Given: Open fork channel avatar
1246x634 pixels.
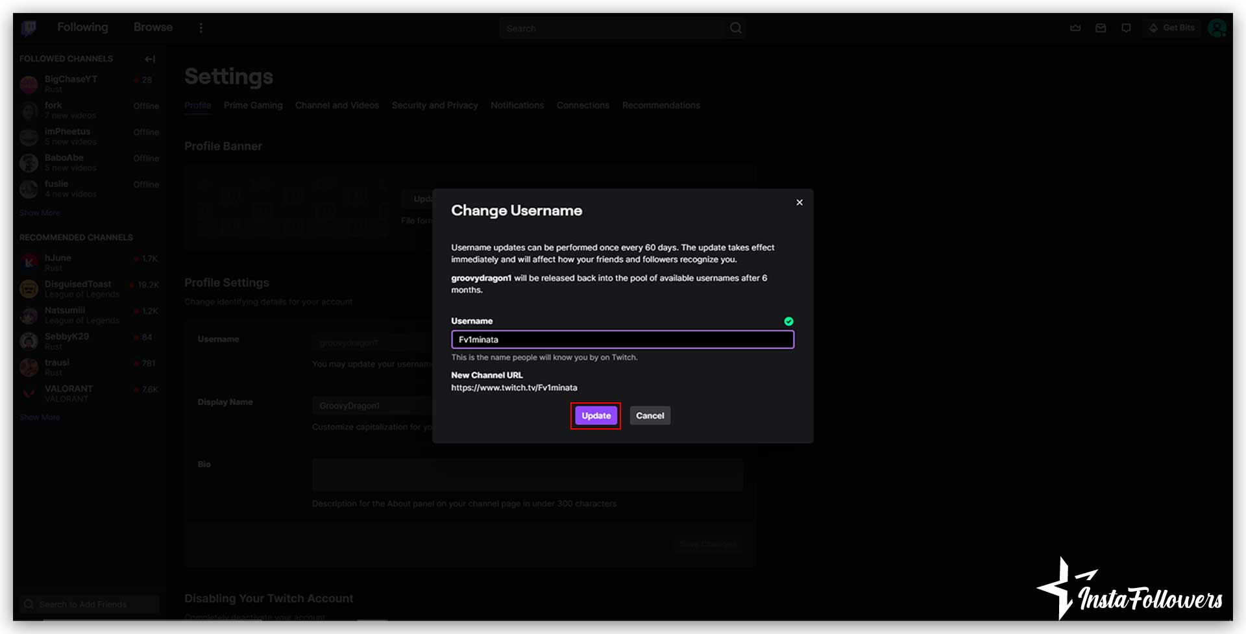Looking at the screenshot, I should (29, 110).
